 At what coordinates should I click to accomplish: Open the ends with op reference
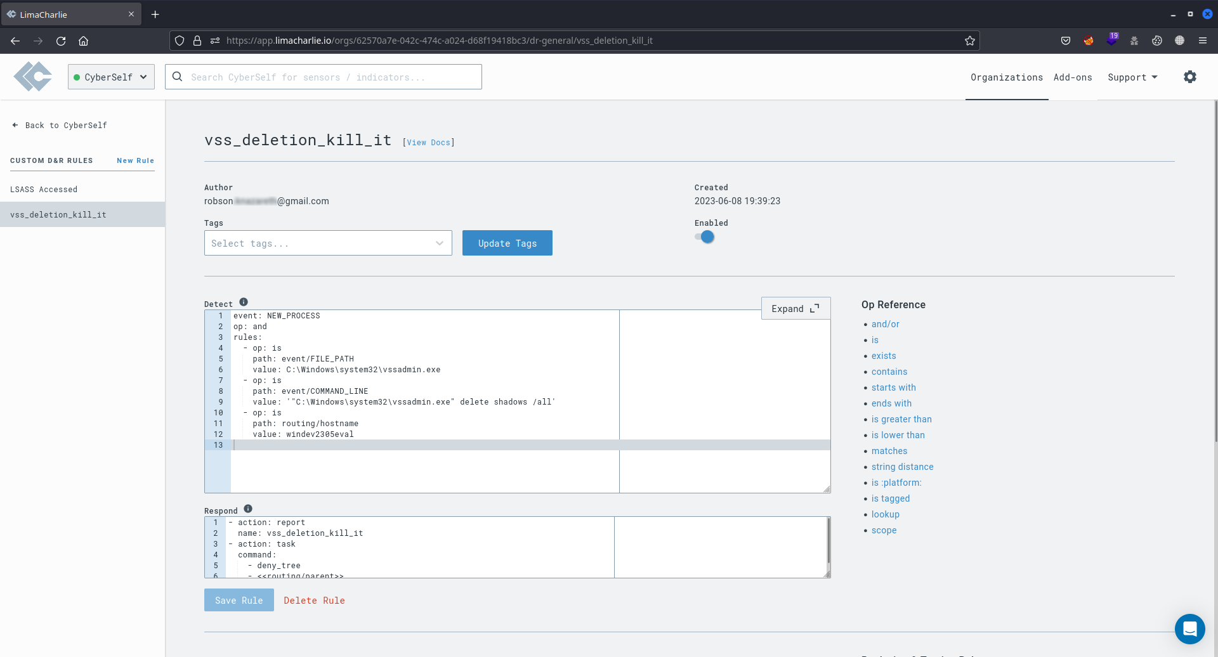pyautogui.click(x=891, y=403)
